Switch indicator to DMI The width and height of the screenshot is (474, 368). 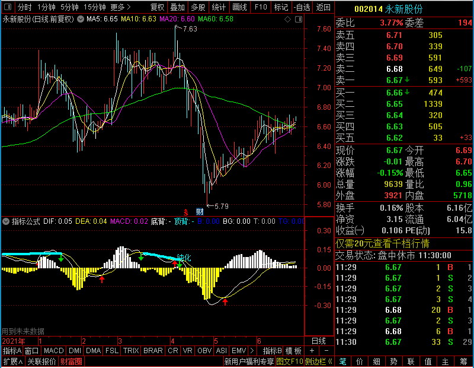pos(75,351)
